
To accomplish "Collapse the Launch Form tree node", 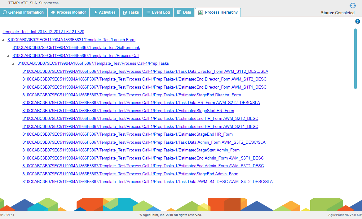I will click(3, 40).
